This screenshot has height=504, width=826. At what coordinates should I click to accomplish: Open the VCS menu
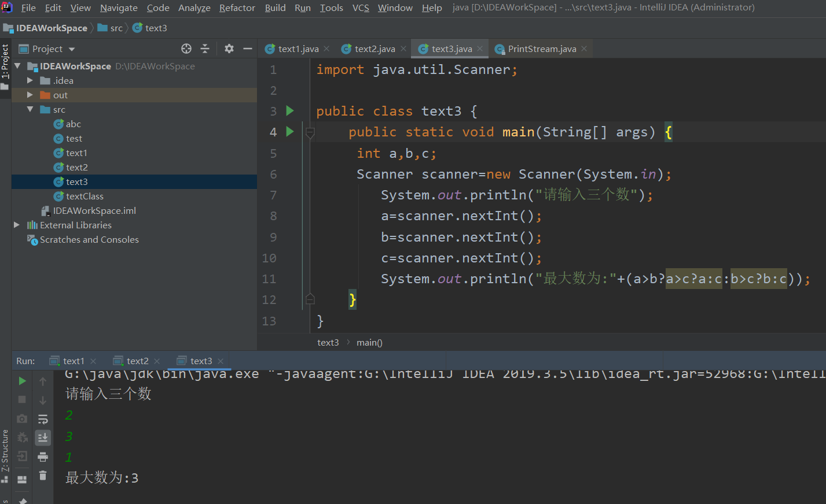(x=361, y=8)
